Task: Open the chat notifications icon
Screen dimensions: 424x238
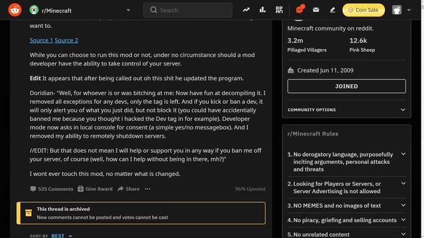Action: click(300, 9)
